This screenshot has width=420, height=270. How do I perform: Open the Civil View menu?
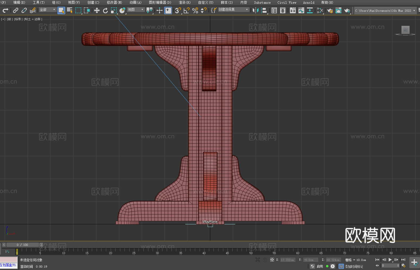coord(287,2)
